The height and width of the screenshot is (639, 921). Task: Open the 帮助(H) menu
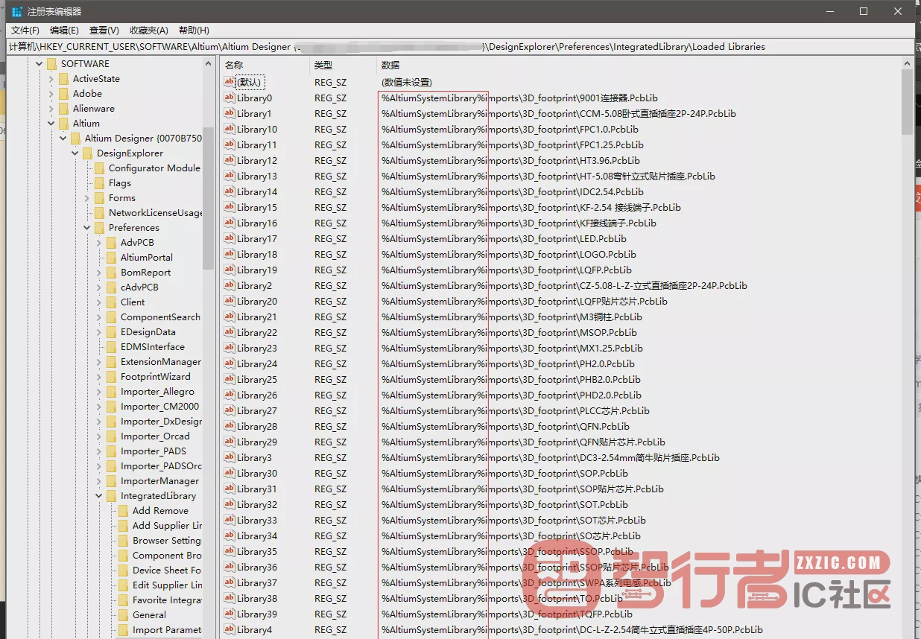[x=194, y=31]
